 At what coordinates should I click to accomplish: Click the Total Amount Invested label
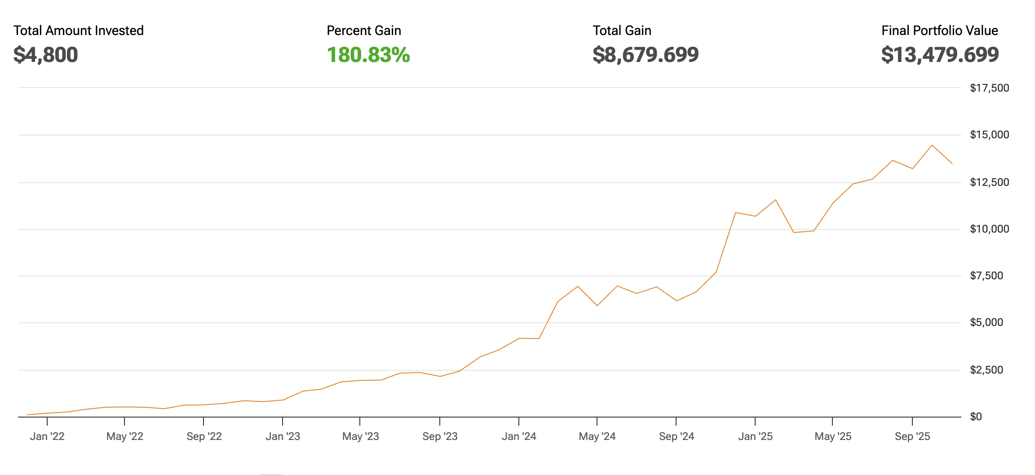(x=79, y=31)
